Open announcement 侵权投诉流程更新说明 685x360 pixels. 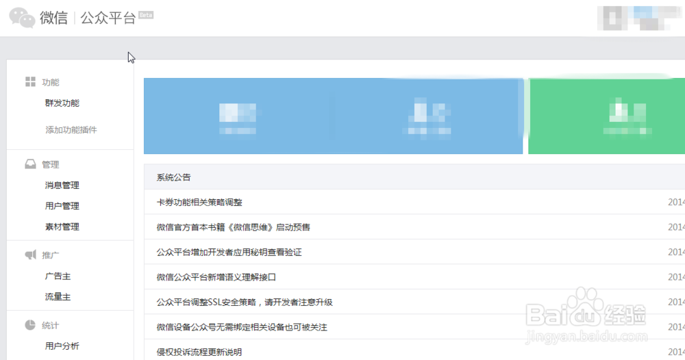[x=199, y=352]
